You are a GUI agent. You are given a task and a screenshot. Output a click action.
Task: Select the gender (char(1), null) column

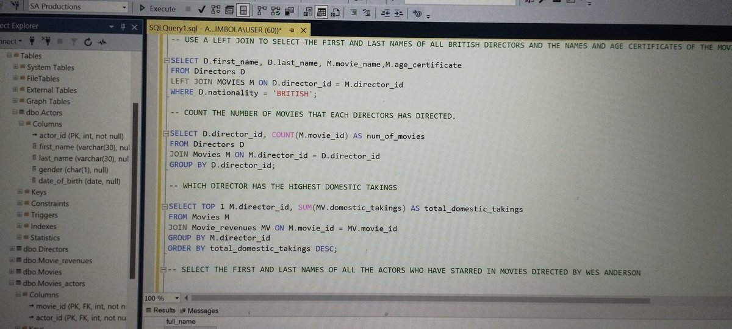pyautogui.click(x=70, y=169)
